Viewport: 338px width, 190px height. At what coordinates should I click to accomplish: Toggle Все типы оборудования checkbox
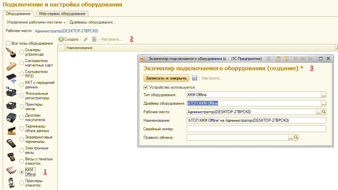pyautogui.click(x=8, y=43)
